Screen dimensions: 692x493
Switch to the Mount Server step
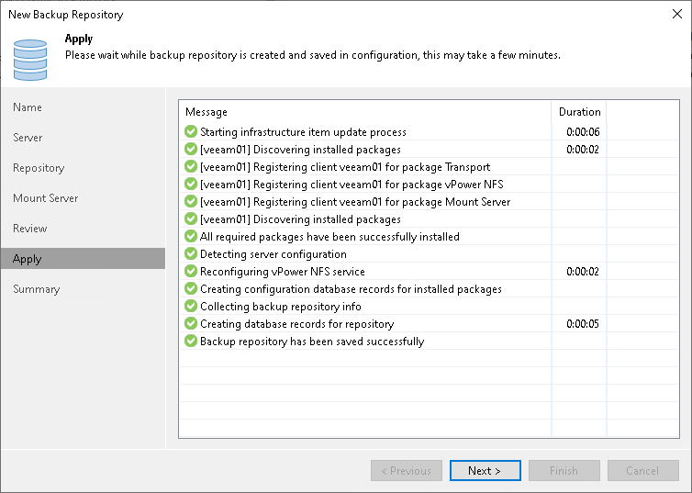[45, 198]
